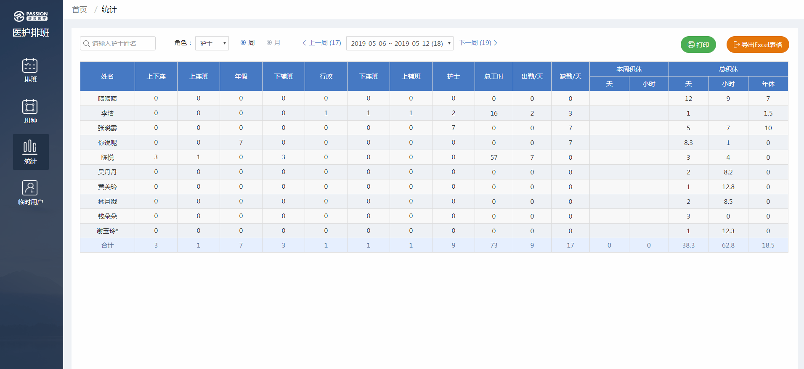
Task: Click the search magnifier icon
Action: click(87, 44)
